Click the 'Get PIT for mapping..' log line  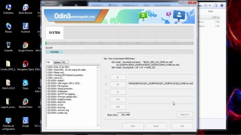[61, 94]
